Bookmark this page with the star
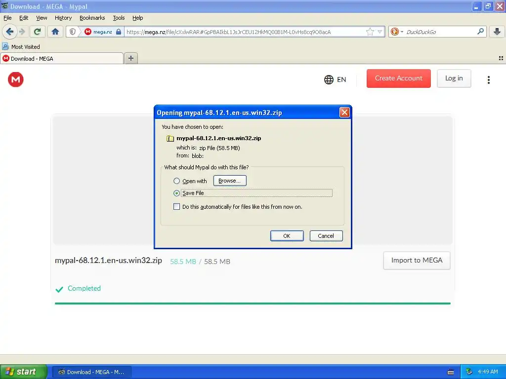 (x=370, y=32)
